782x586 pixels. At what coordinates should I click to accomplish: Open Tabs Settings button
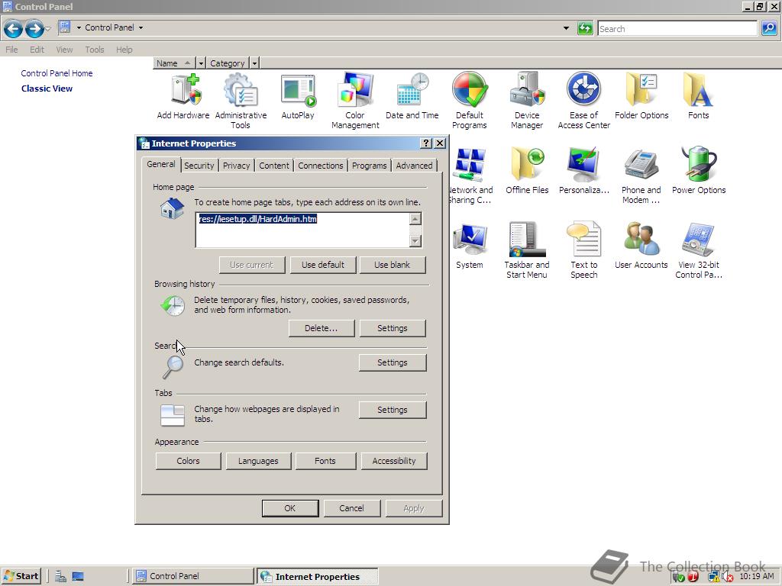tap(393, 410)
